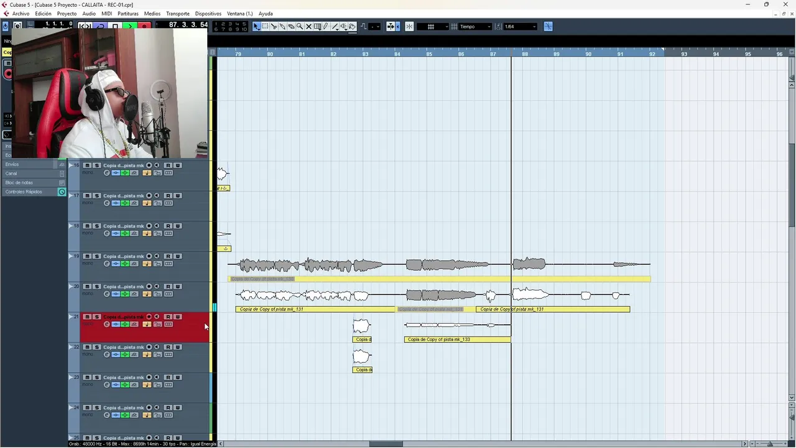Open the Canal inspector section
The height and width of the screenshot is (448, 796).
(x=34, y=174)
